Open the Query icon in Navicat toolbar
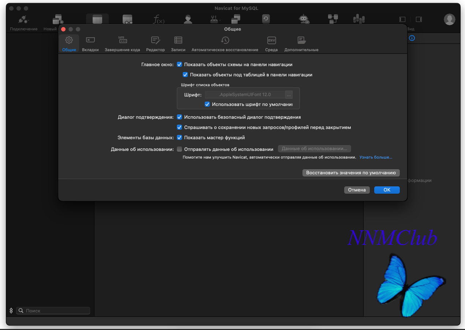465x330 pixels. pos(237,19)
